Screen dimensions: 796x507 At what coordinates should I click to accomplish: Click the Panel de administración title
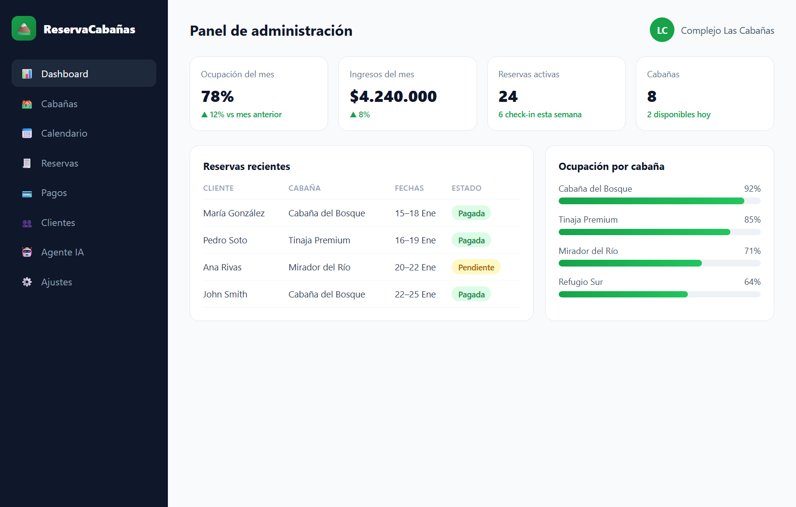271,31
